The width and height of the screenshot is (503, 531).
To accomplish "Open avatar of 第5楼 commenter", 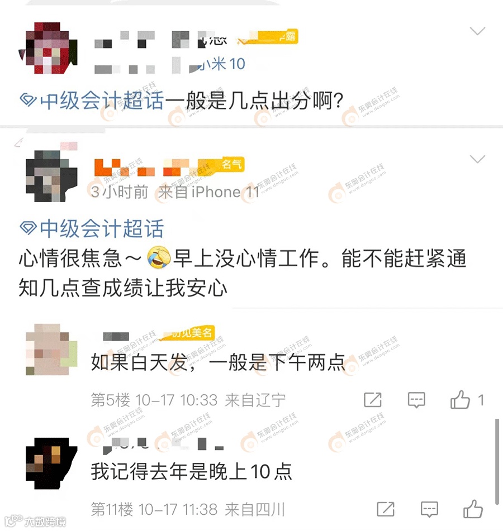I will pyautogui.click(x=51, y=350).
